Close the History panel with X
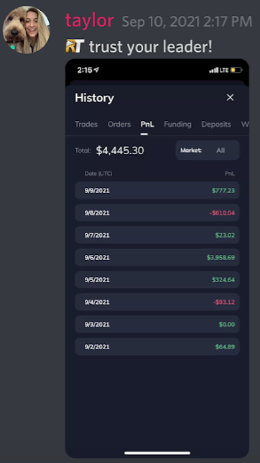The width and height of the screenshot is (260, 463). [x=230, y=97]
